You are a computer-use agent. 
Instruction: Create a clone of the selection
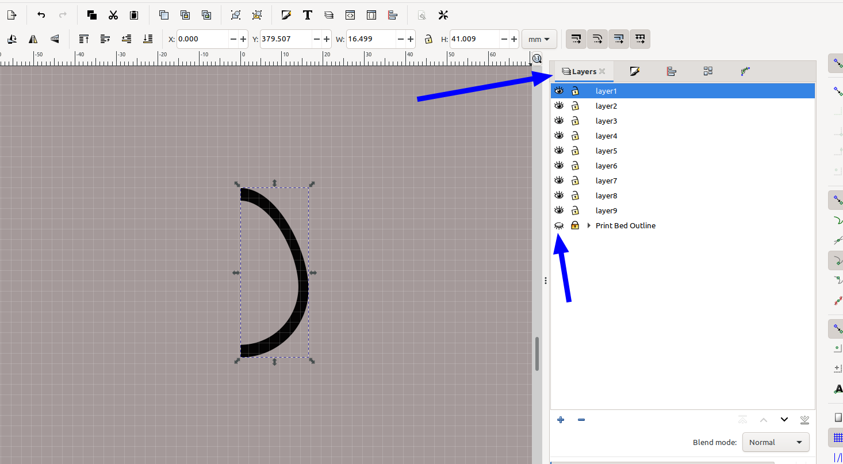tap(185, 15)
